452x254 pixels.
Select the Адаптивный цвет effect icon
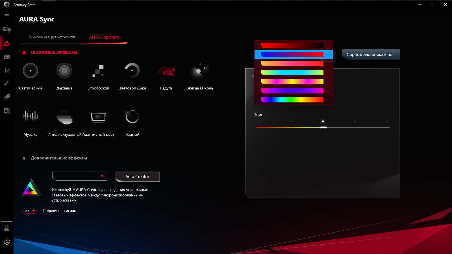(x=98, y=117)
